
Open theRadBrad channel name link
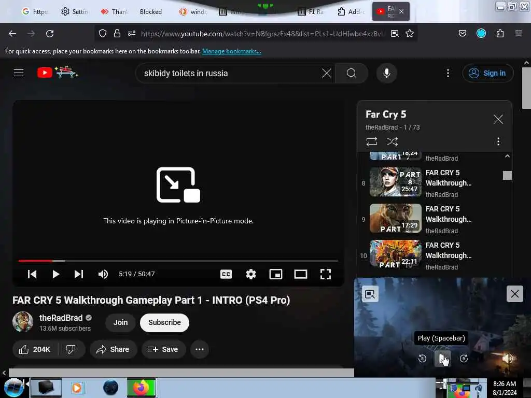[x=61, y=318]
